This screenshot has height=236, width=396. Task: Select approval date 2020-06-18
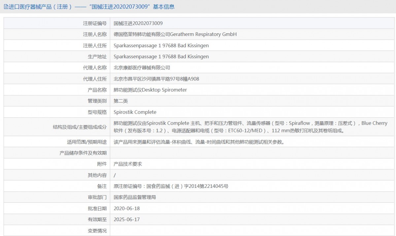(127, 208)
